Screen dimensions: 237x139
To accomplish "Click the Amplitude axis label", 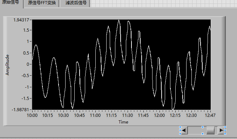I will [x=7, y=65].
